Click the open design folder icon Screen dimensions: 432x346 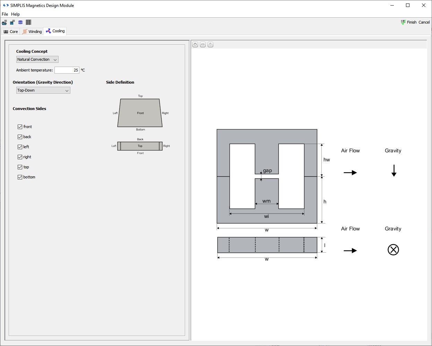click(5, 22)
